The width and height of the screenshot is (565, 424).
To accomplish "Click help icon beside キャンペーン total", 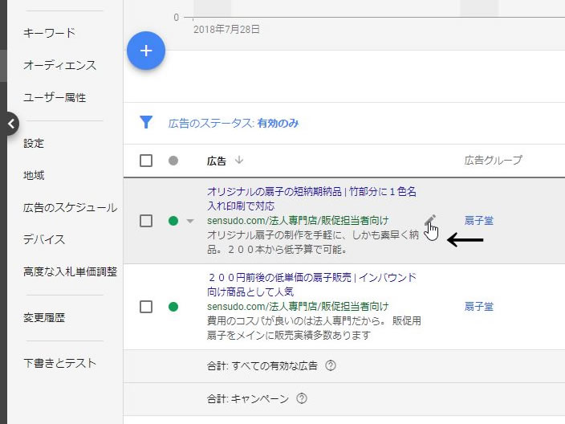I will (x=302, y=398).
